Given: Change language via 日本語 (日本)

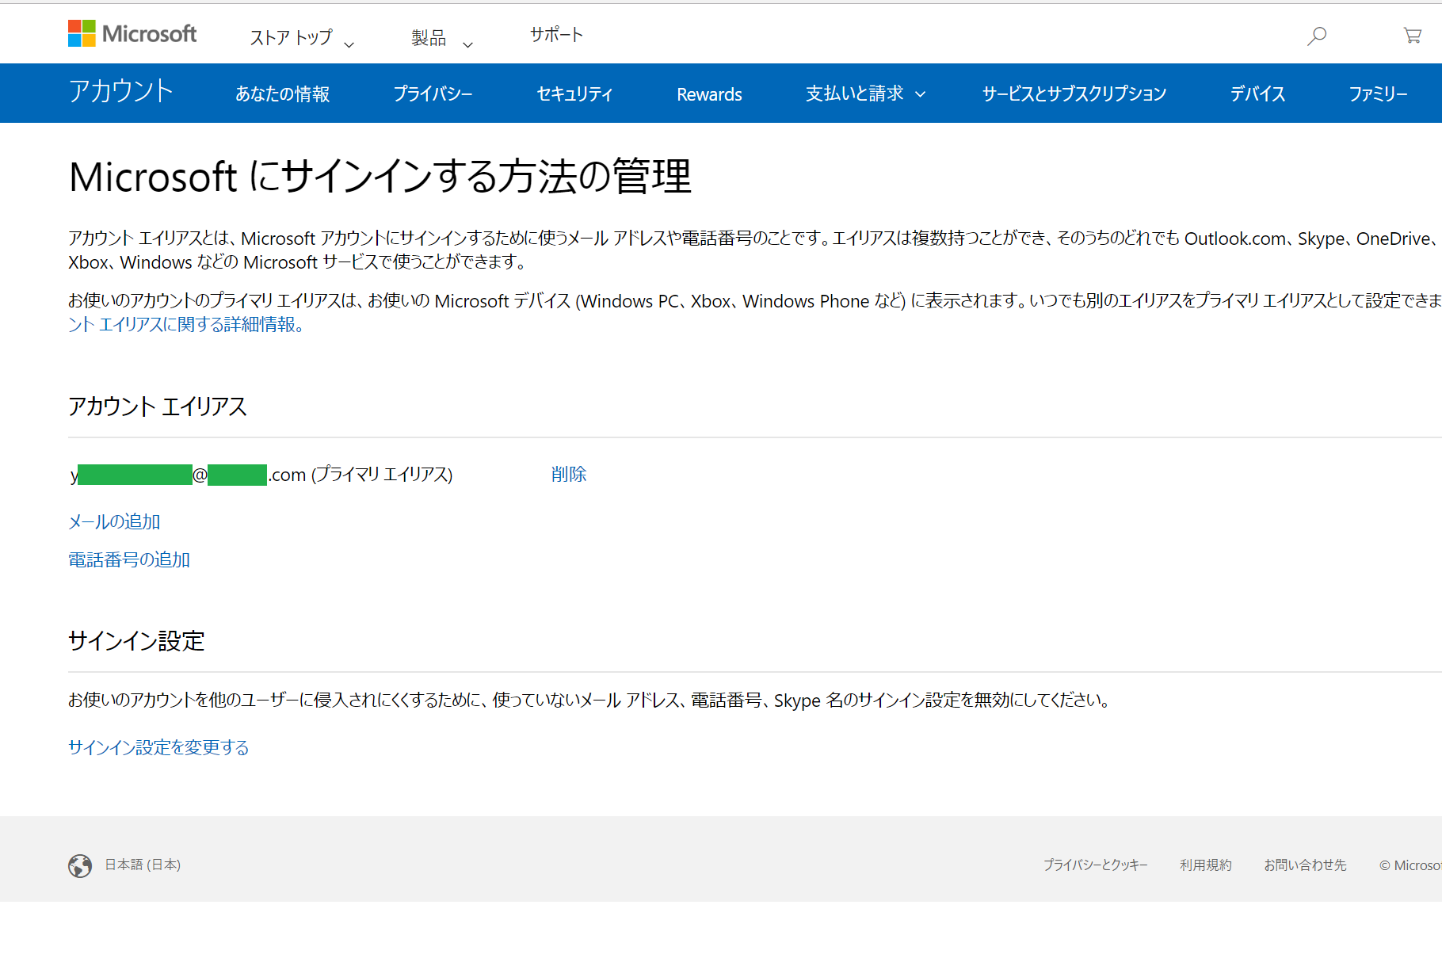Looking at the screenshot, I should (143, 865).
